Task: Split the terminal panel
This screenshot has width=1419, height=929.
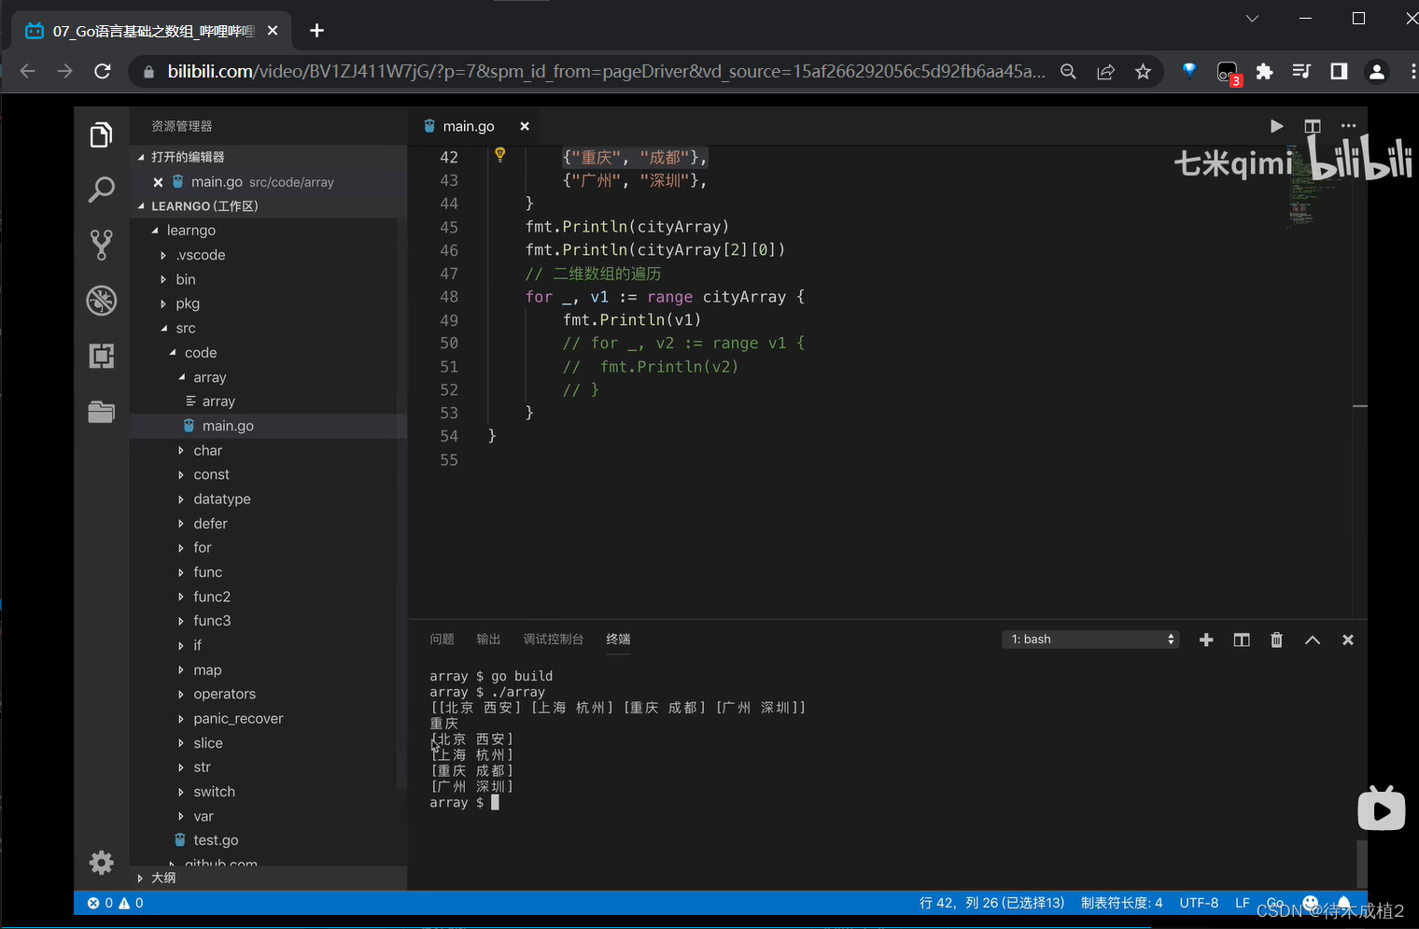Action: click(1242, 640)
